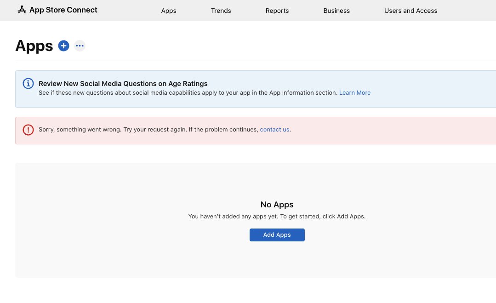496x303 pixels.
Task: Open Users and Access section
Action: coord(410,11)
